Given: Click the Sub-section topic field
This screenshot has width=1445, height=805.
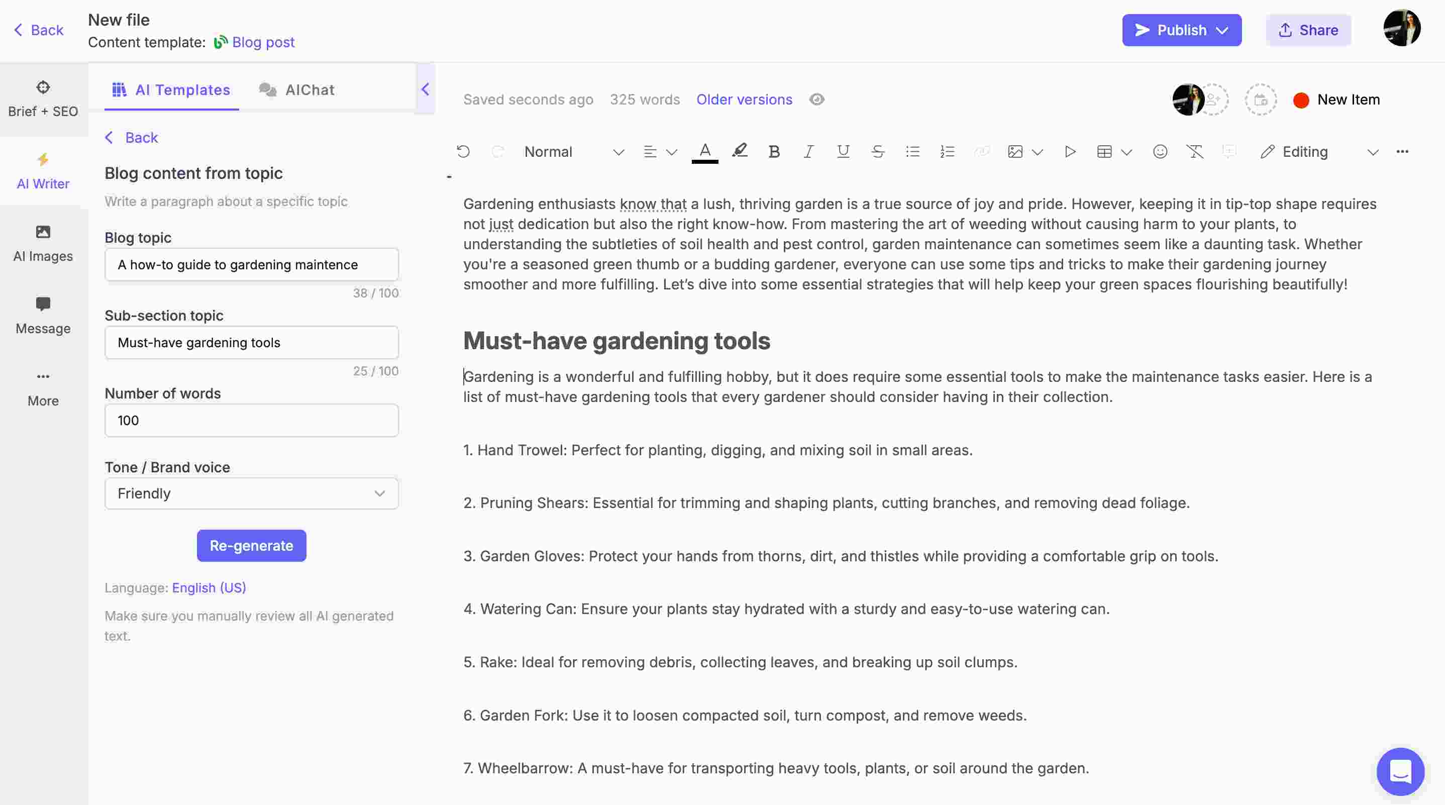Looking at the screenshot, I should pos(251,343).
